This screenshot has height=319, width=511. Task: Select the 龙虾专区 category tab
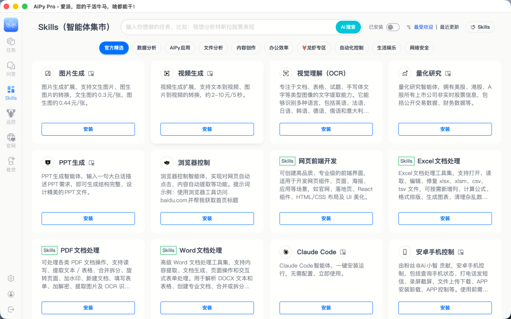[x=314, y=48]
